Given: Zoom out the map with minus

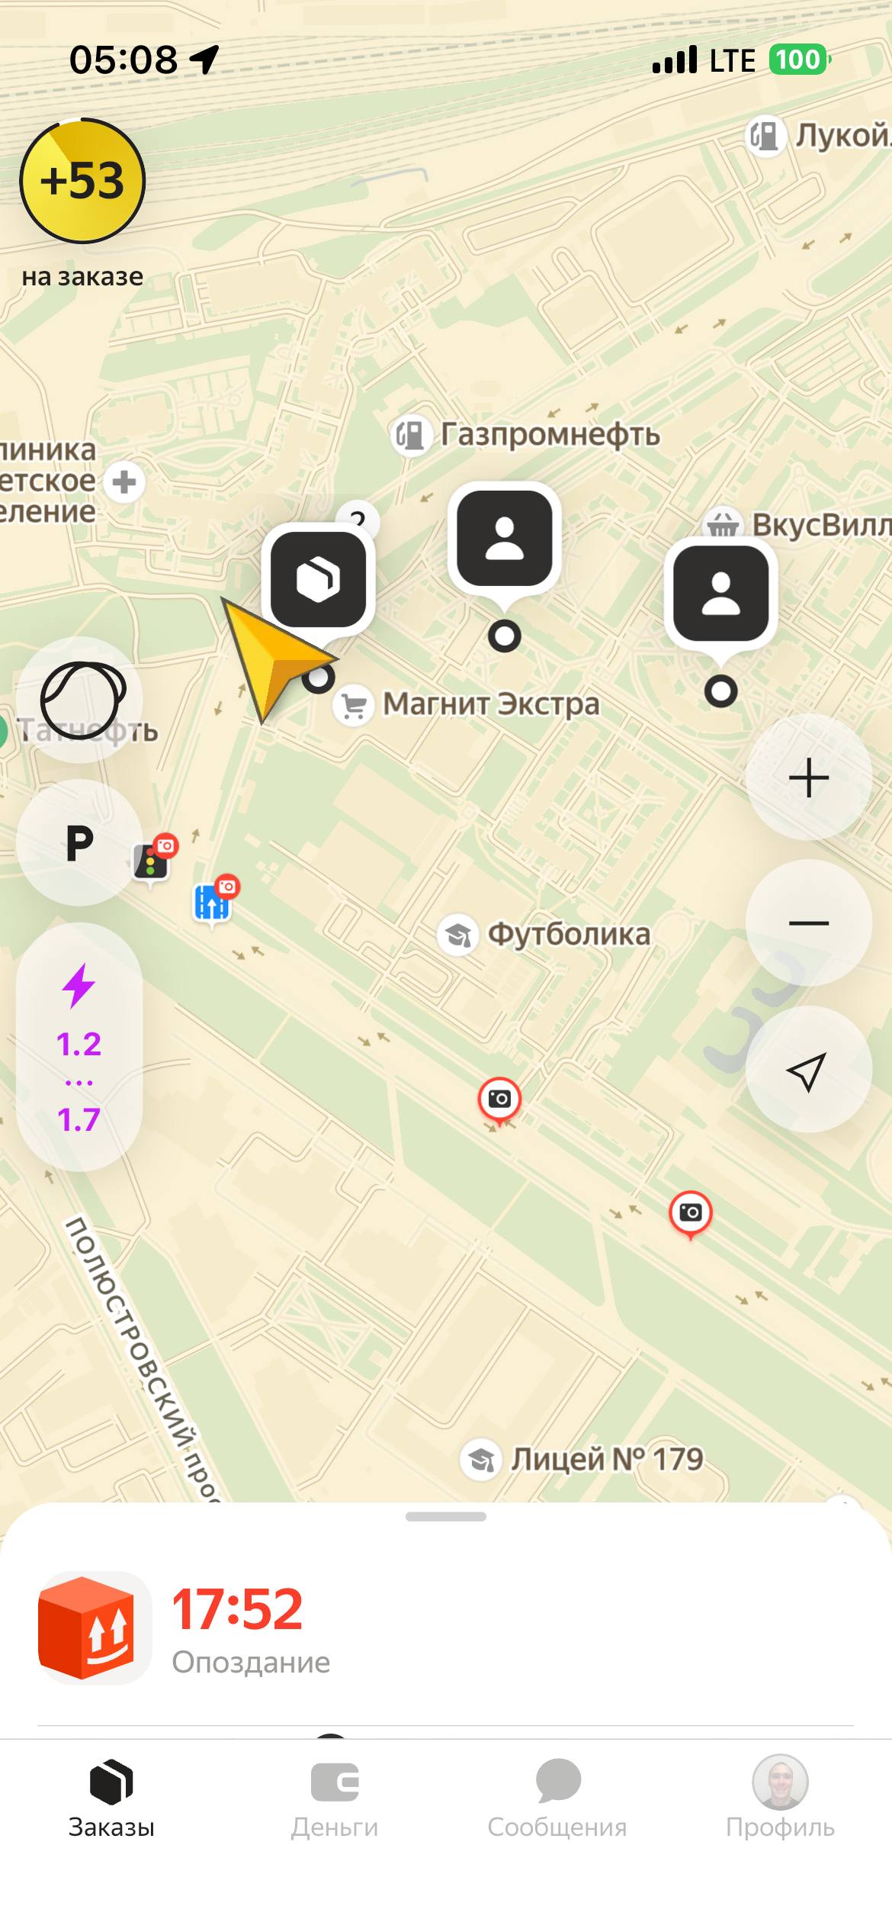Looking at the screenshot, I should (x=808, y=923).
